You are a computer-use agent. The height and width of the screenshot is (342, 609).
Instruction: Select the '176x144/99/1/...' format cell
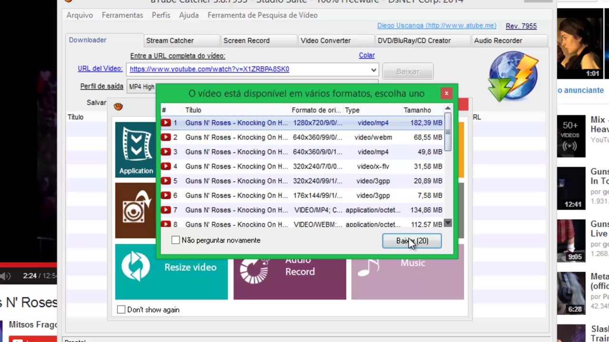pyautogui.click(x=317, y=196)
